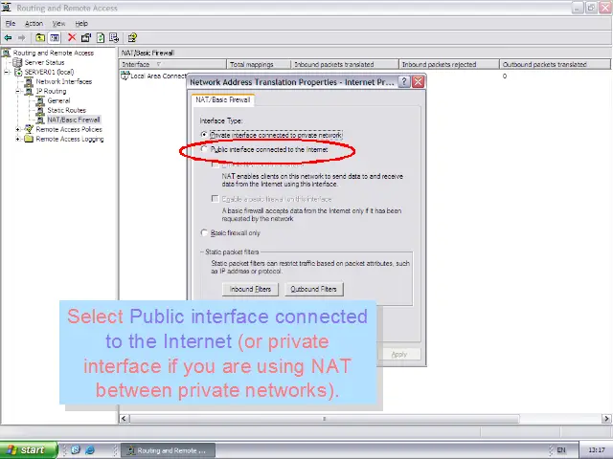Toggle the show/hide console tree icon

pyautogui.click(x=55, y=38)
